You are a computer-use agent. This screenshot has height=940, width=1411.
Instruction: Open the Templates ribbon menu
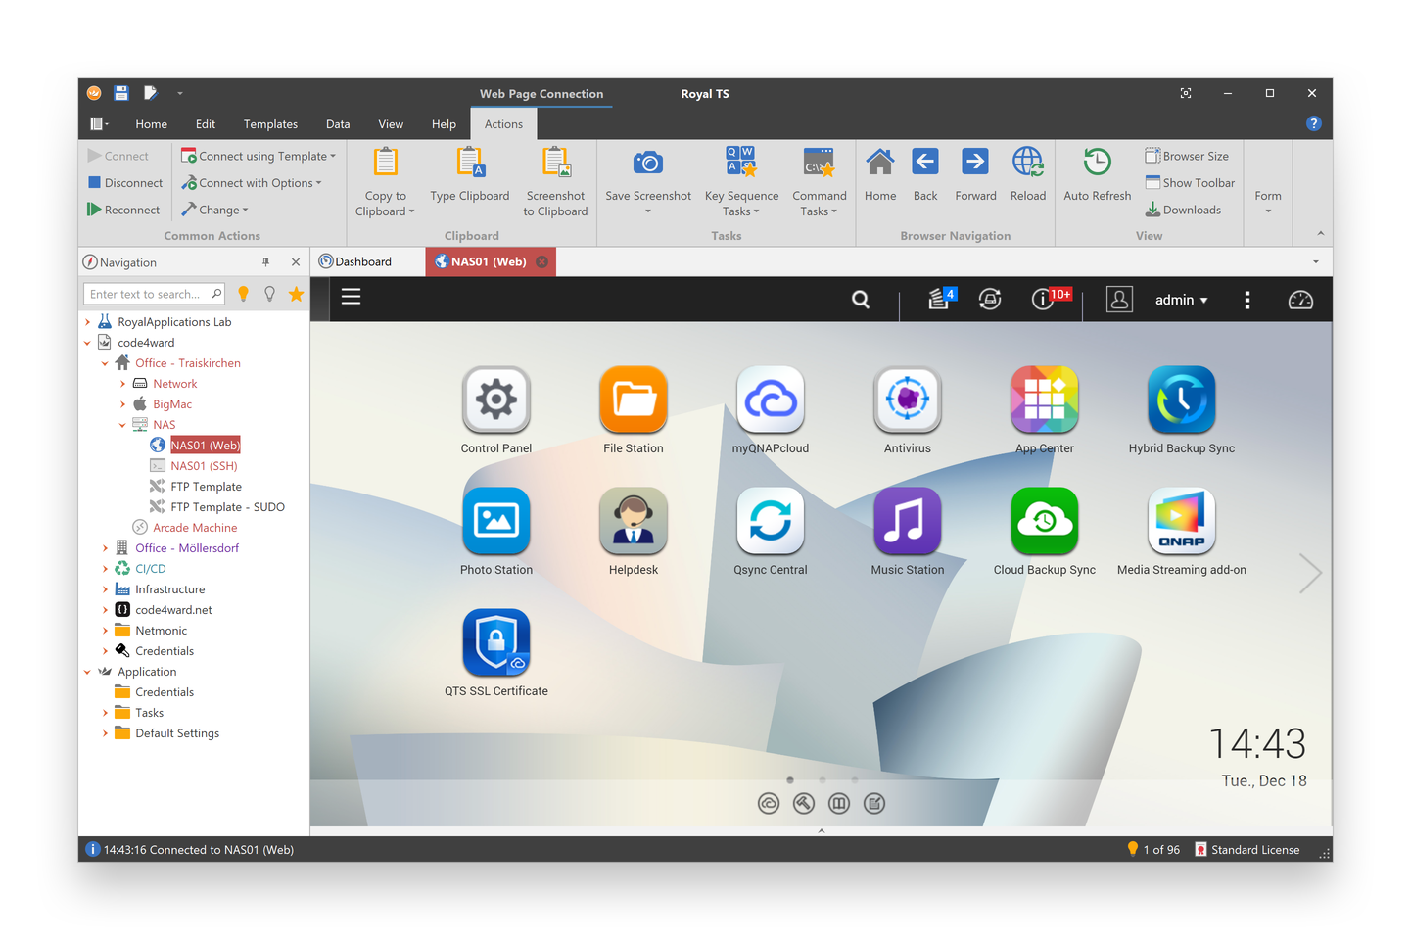(x=270, y=123)
